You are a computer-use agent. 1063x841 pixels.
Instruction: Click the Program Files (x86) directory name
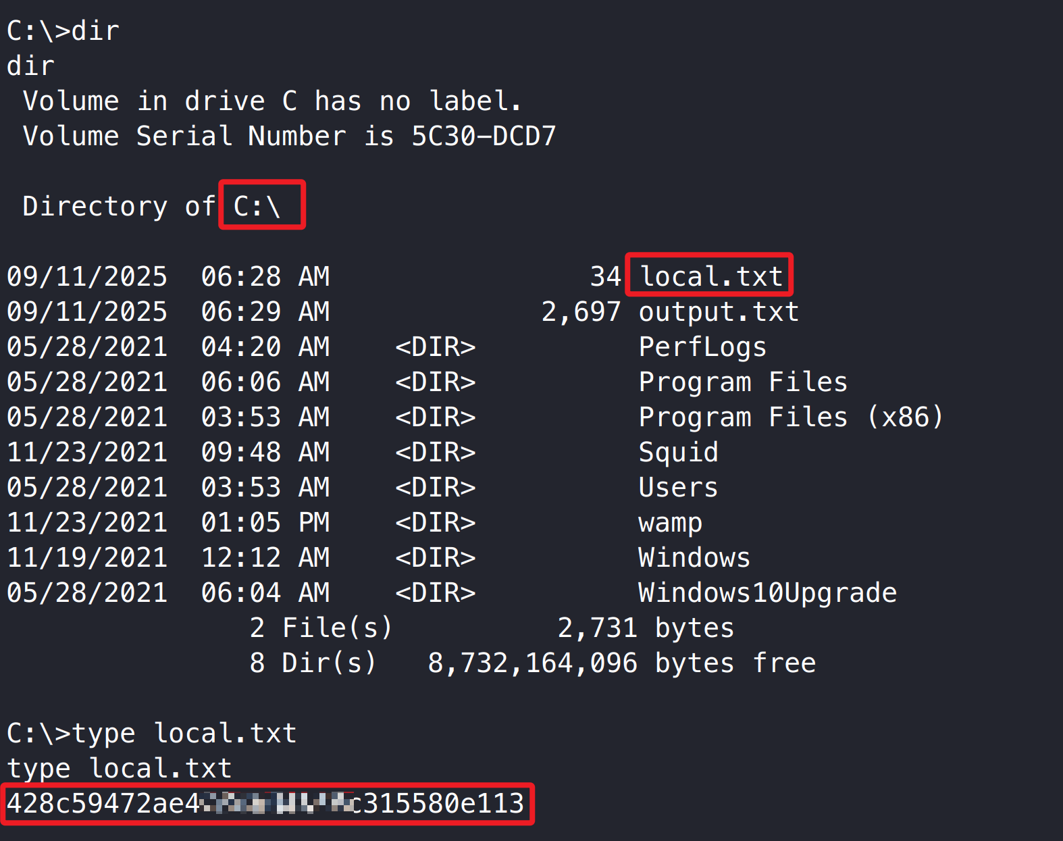click(790, 417)
